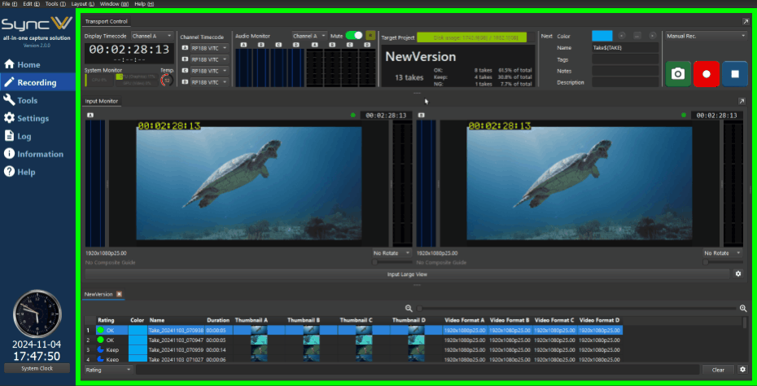The height and width of the screenshot is (386, 757).
Task: Toggle the audio monitor Mute switch
Action: point(354,36)
